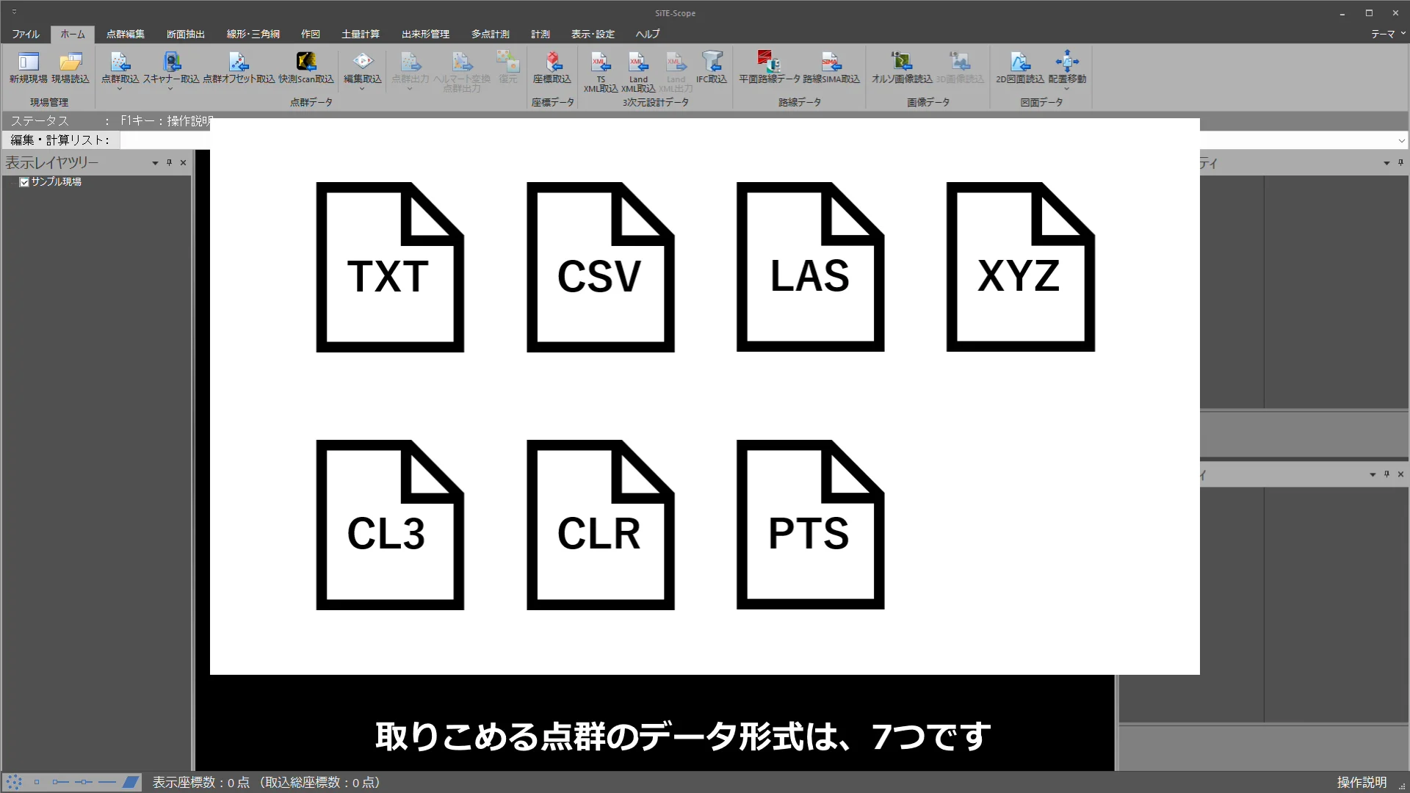Click 操作説明 in the status bar
Viewport: 1410px width, 793px height.
click(1361, 782)
